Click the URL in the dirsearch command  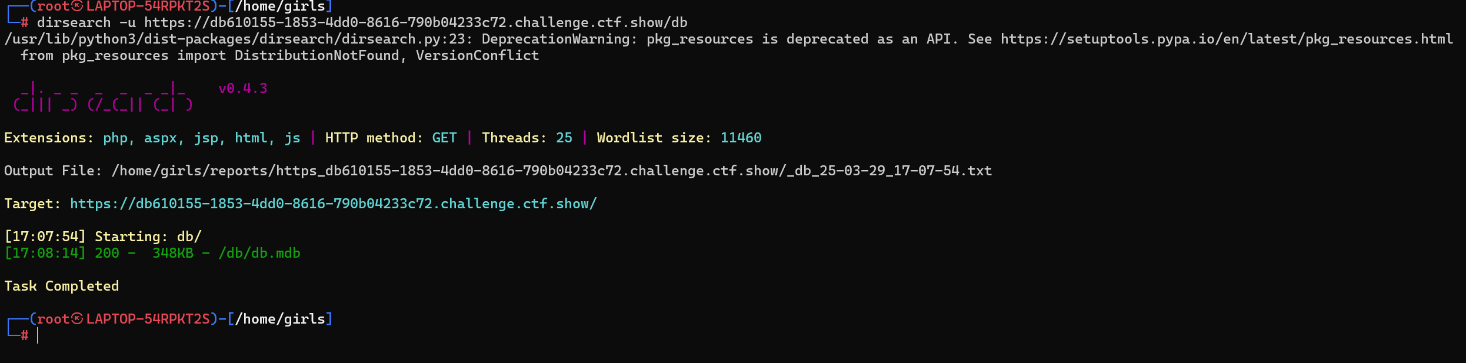pos(415,23)
